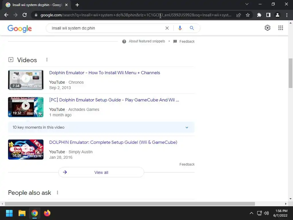Open File Explorer from the taskbar
Screen dimensions: 293x220
pyautogui.click(x=22, y=213)
